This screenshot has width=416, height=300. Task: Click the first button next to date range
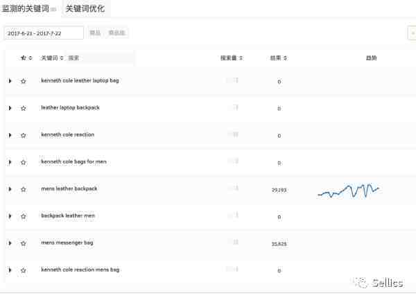[95, 33]
